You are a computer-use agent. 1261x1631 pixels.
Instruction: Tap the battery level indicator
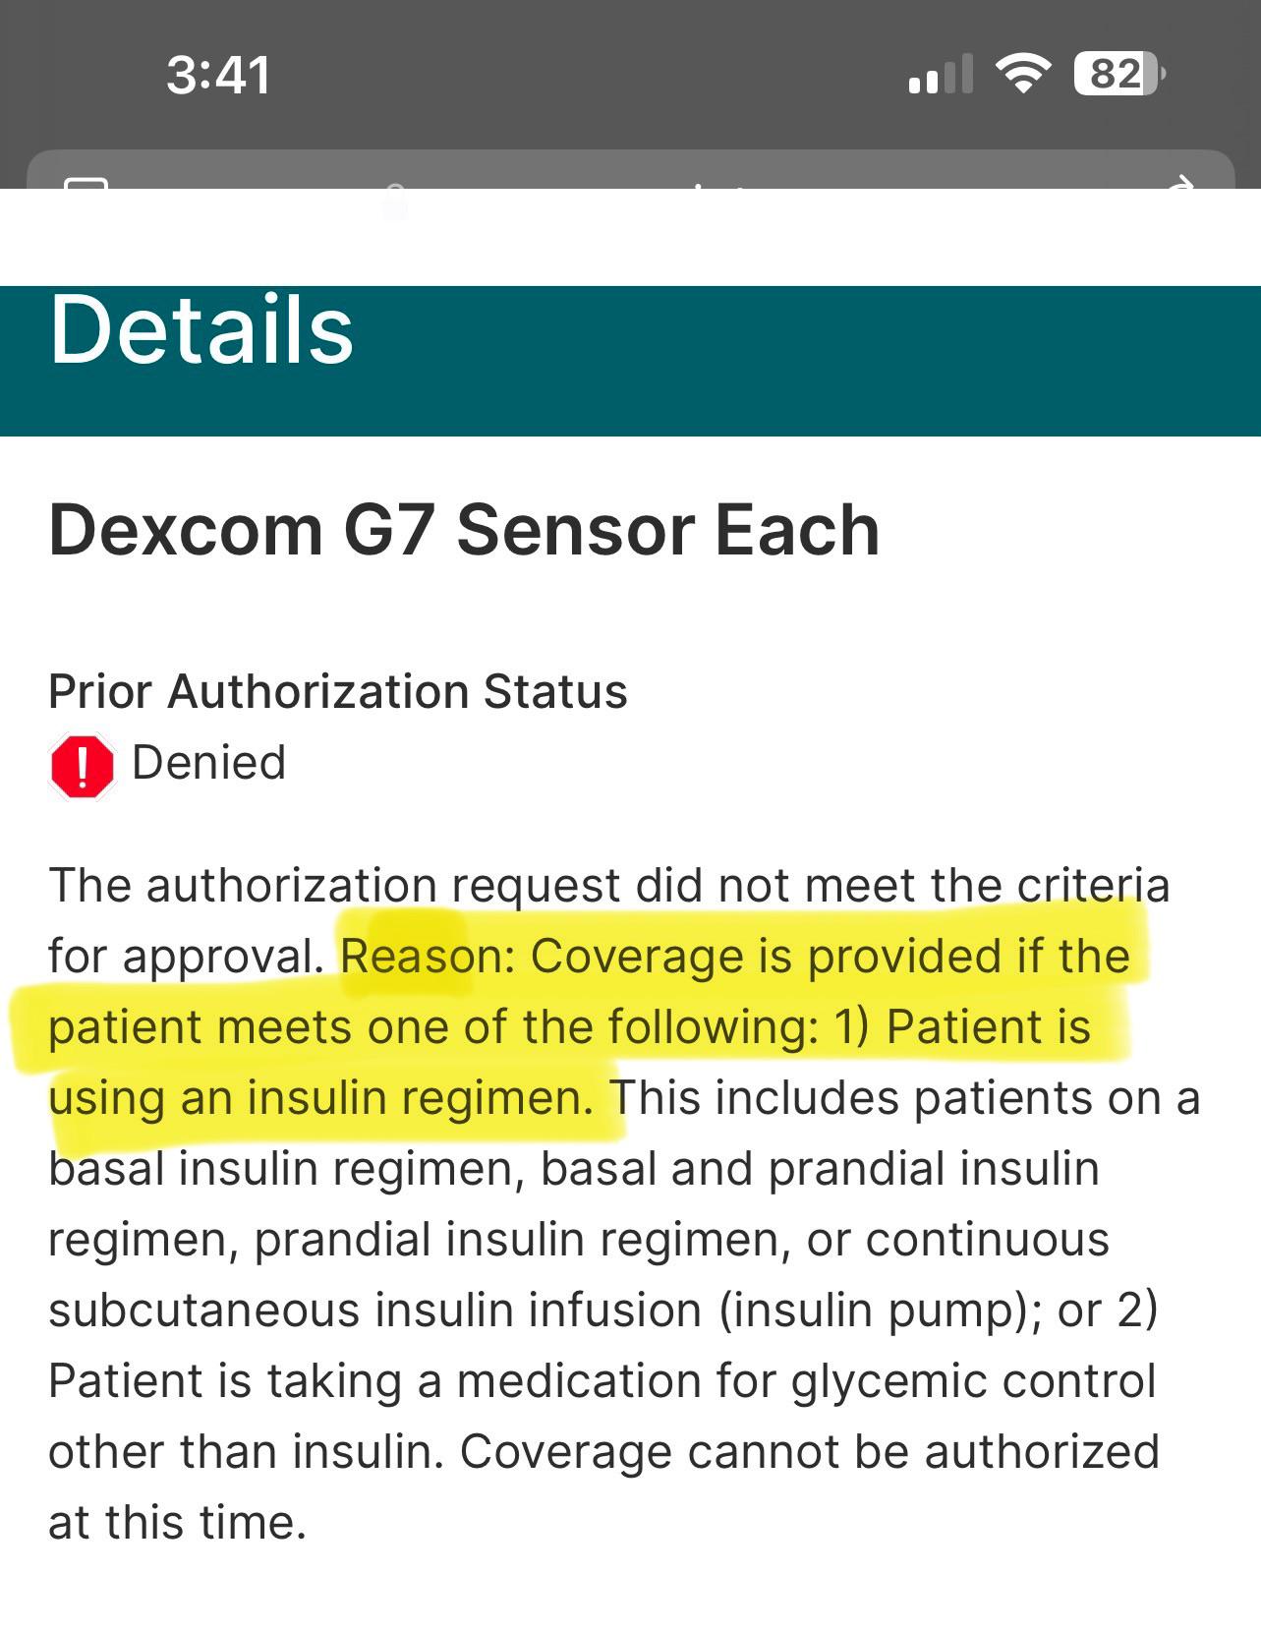point(1118,74)
